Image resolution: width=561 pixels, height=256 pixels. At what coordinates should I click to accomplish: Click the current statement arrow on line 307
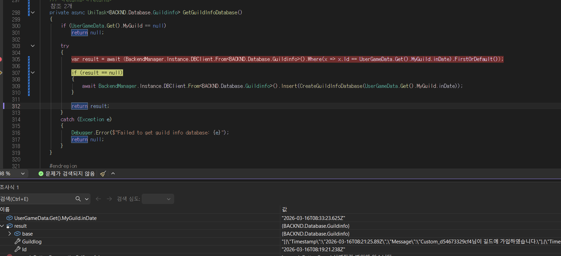[x=1, y=73]
